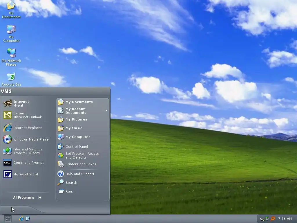Expand My Recent Documents submenu arrow
Image resolution: width=297 pixels, height=223 pixels.
click(106, 111)
